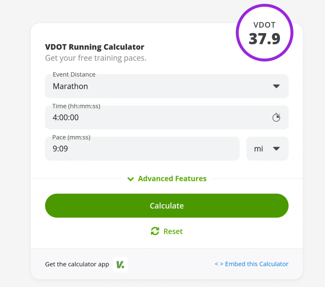Click Get the calculator app
Image resolution: width=325 pixels, height=287 pixels.
(77, 264)
